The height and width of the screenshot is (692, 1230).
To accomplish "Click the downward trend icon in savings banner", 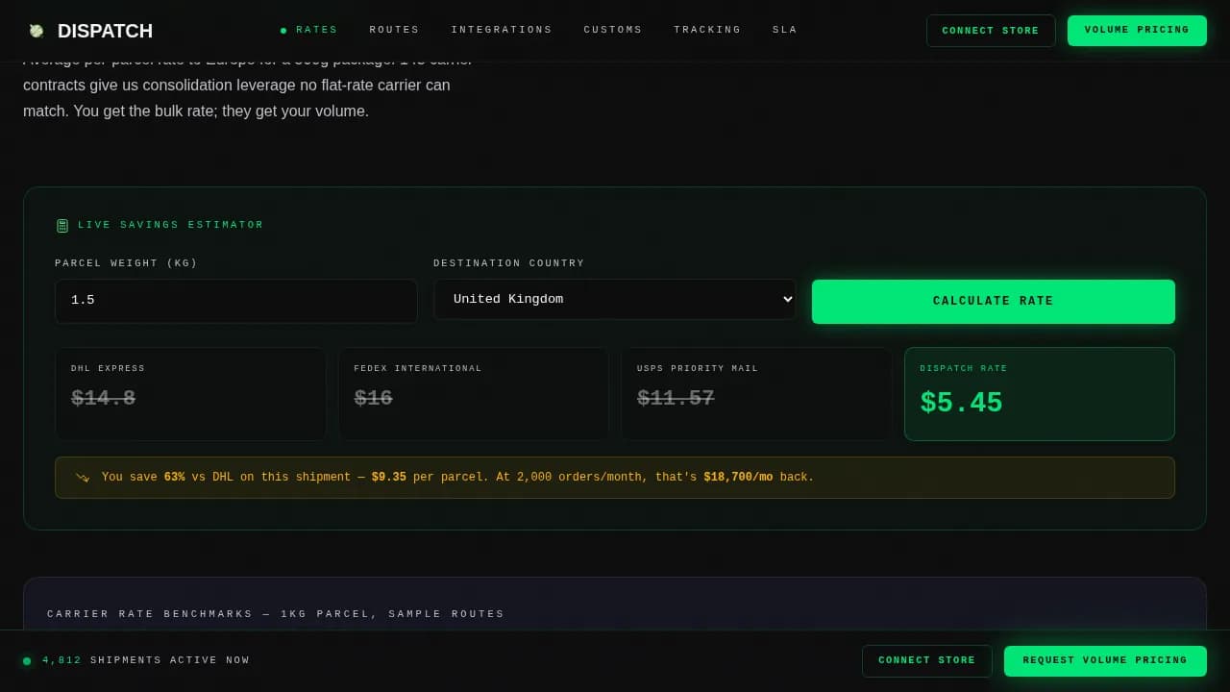I will coord(83,478).
